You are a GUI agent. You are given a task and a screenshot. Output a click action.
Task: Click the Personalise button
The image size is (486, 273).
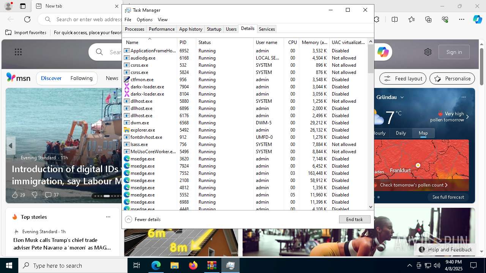point(452,78)
